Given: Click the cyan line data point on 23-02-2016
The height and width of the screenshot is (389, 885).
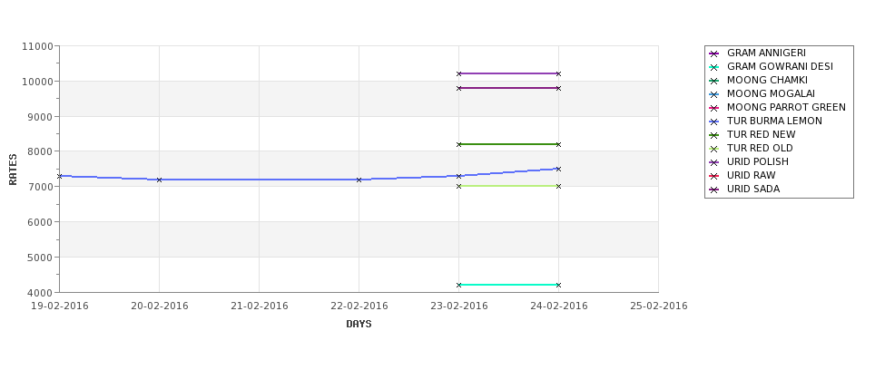Looking at the screenshot, I should tap(459, 286).
